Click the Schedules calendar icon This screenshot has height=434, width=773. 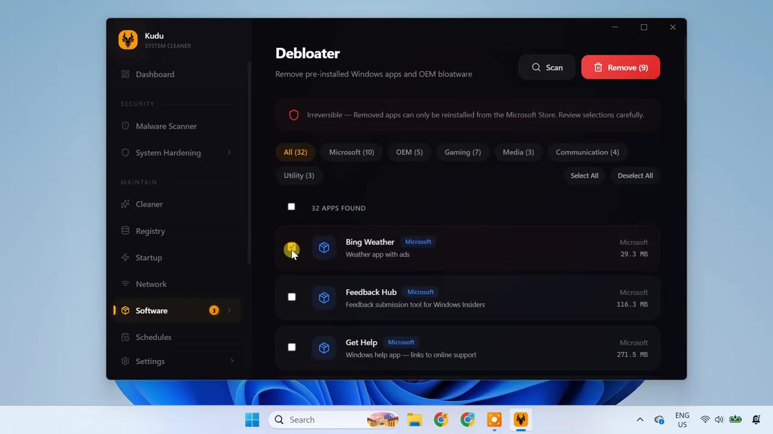tap(125, 337)
